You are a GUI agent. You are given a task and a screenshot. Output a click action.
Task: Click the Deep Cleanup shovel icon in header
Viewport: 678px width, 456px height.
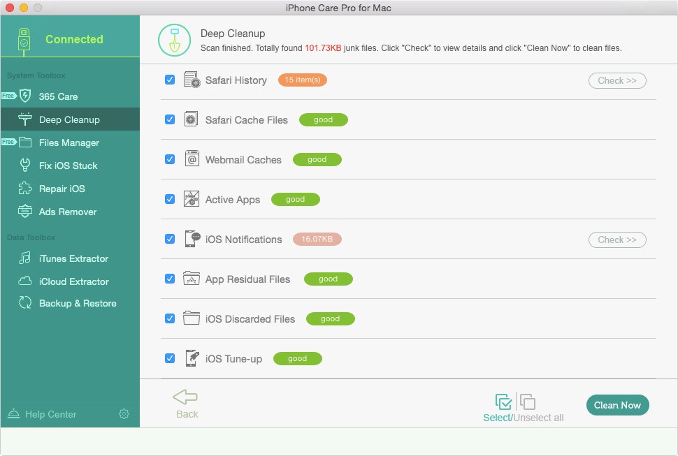tap(174, 41)
